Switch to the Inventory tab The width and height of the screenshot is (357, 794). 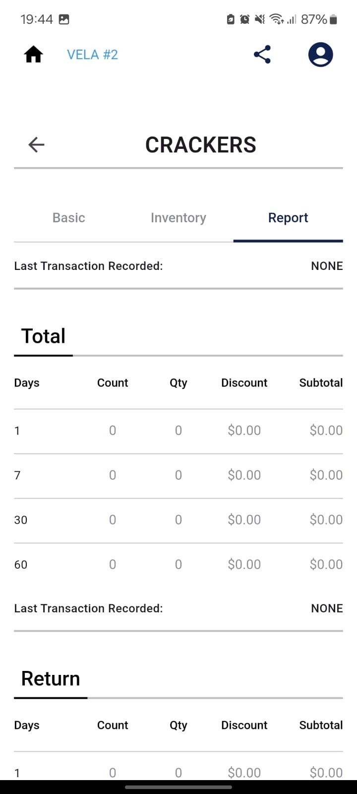point(178,218)
